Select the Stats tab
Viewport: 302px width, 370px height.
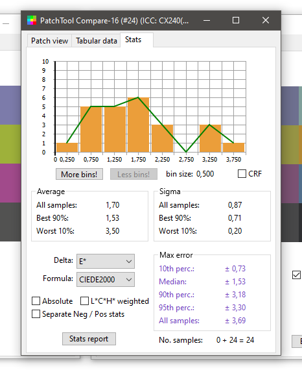pyautogui.click(x=137, y=40)
